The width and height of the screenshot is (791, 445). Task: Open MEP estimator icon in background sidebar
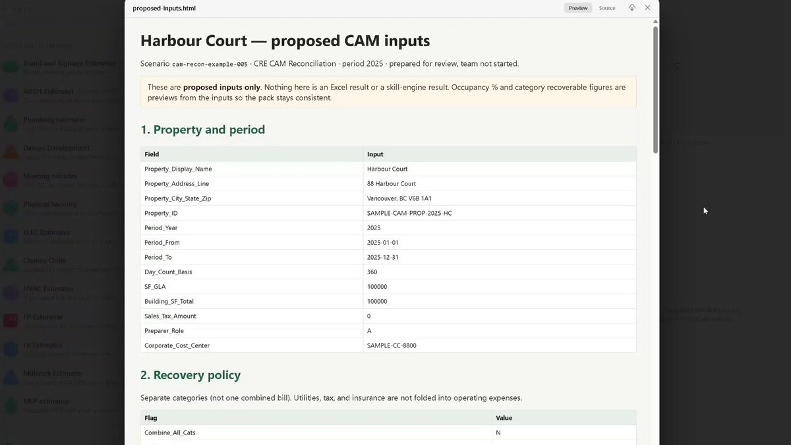pos(11,405)
